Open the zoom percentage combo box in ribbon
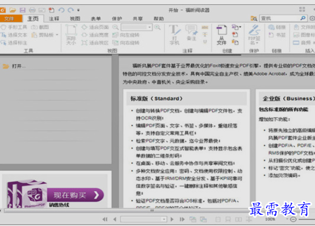 137,27
